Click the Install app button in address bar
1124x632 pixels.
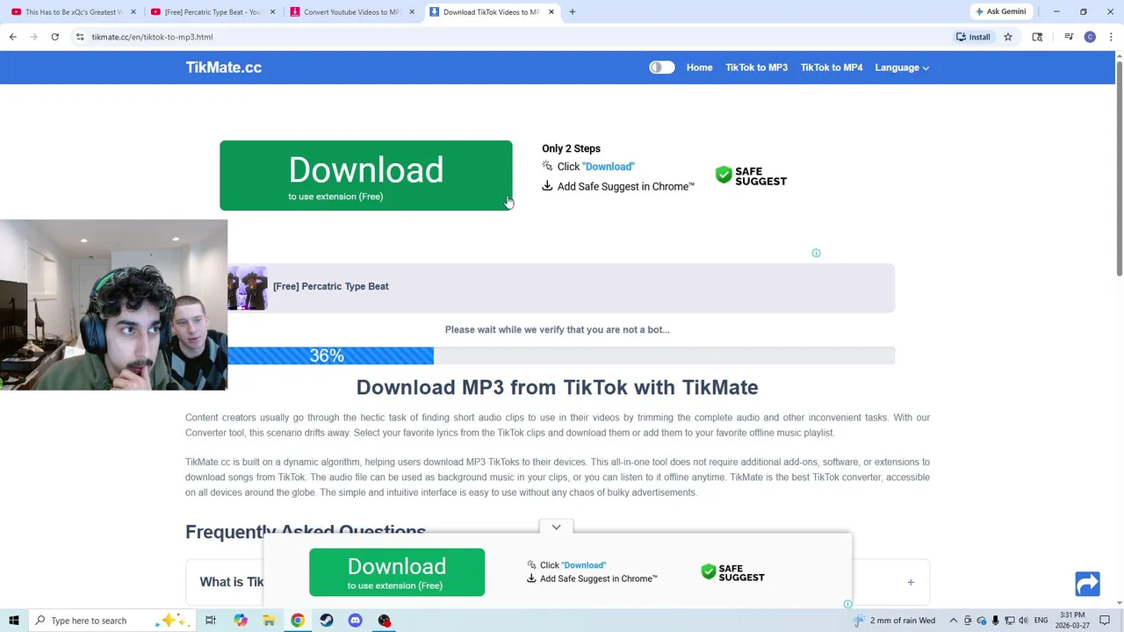pos(974,37)
